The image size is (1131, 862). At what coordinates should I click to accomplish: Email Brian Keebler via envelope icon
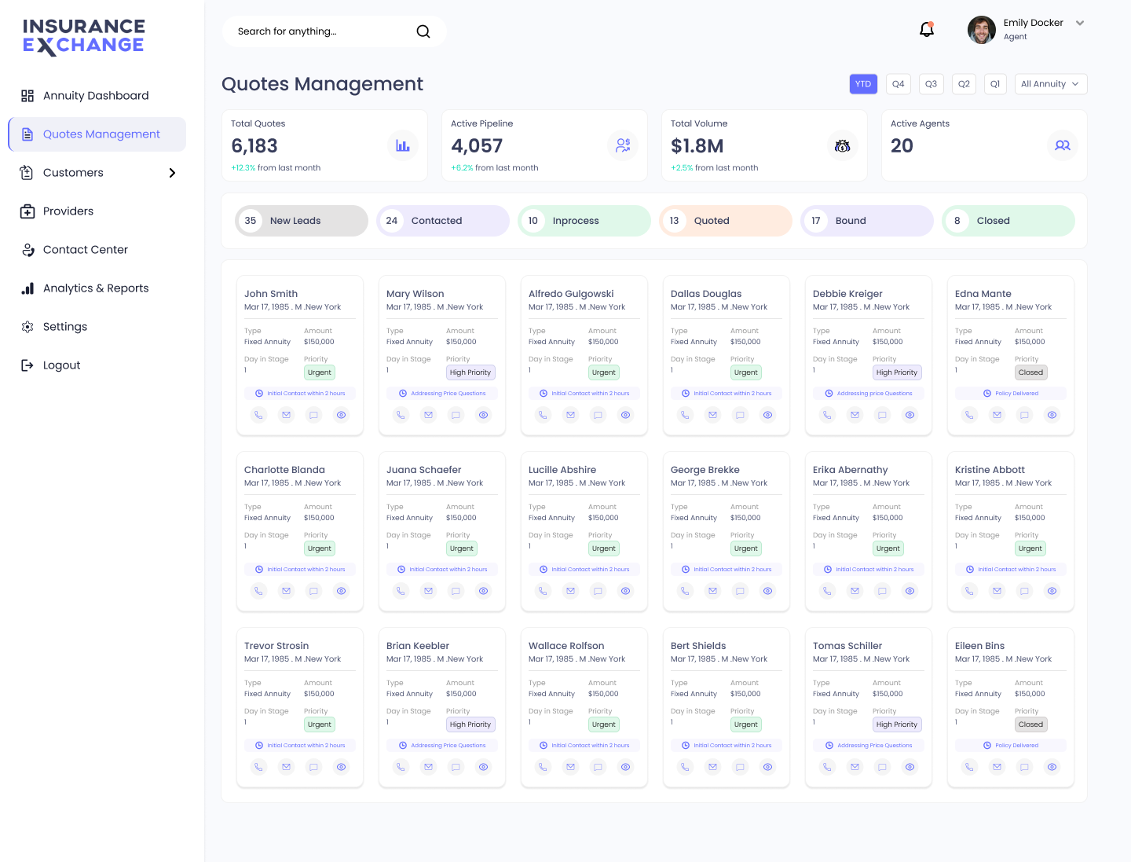coord(428,767)
